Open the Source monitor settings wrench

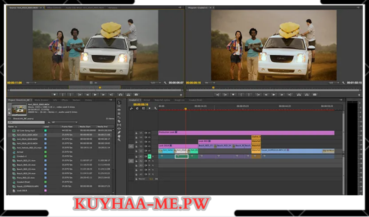click(165, 83)
